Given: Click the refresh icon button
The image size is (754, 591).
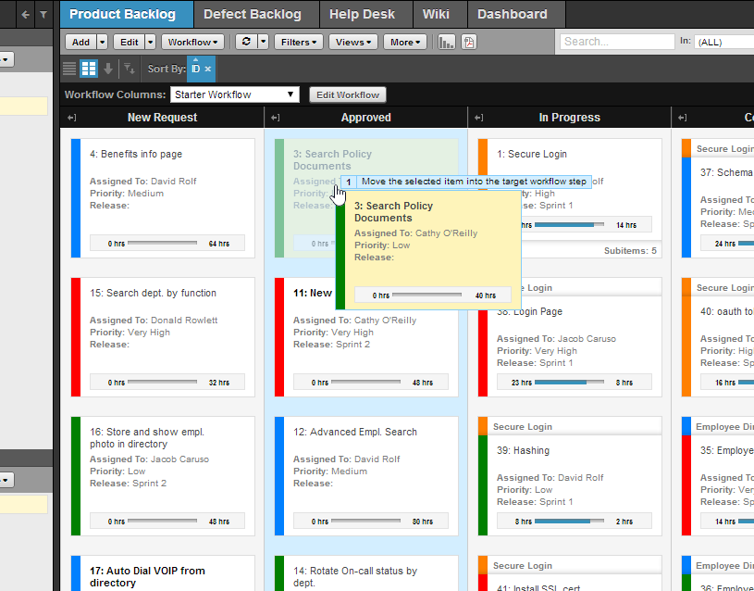Looking at the screenshot, I should coord(246,42).
